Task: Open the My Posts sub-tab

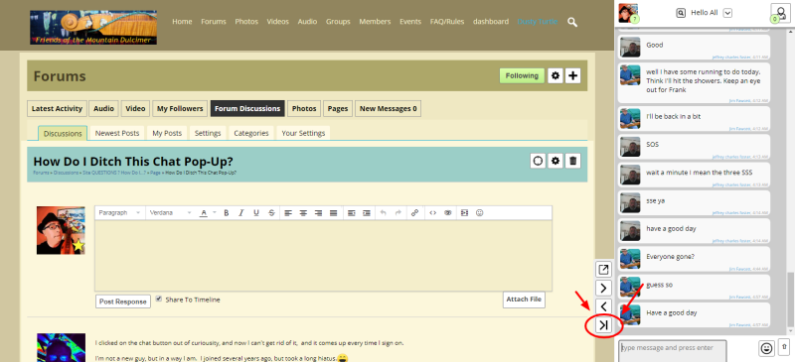Action: (x=167, y=133)
